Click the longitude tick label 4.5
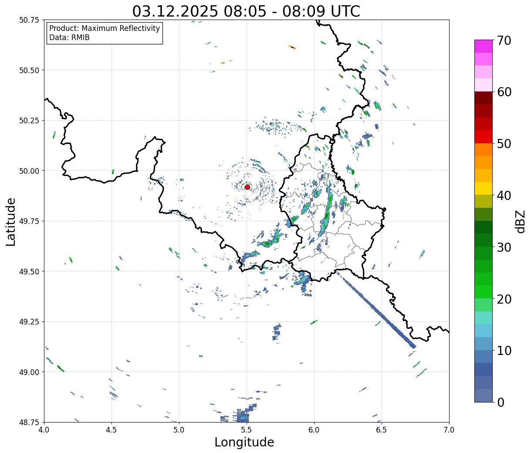531x453 pixels. [112, 430]
